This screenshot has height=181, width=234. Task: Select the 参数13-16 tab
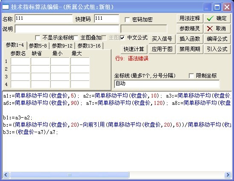coord(89,46)
